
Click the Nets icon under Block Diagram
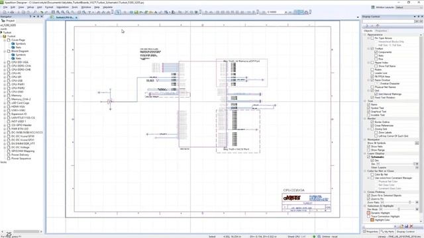click(13, 58)
